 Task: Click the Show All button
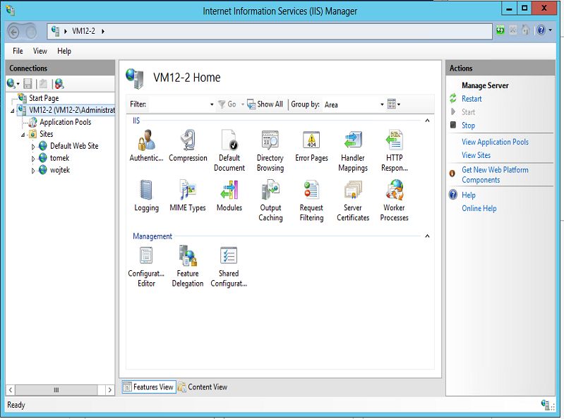click(265, 104)
